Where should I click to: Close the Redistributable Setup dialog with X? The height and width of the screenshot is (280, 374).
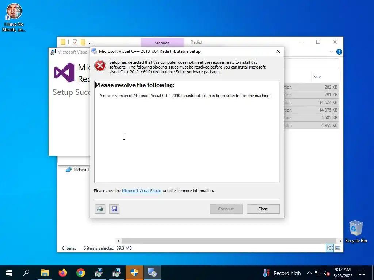point(278,51)
